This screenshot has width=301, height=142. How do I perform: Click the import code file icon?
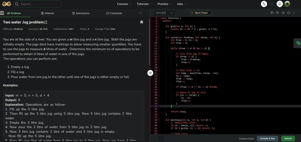[x=277, y=13]
